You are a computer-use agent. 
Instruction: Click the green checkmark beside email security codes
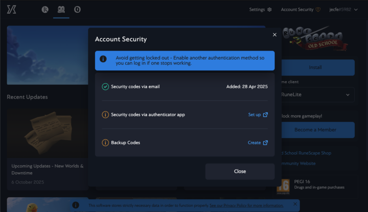click(105, 87)
